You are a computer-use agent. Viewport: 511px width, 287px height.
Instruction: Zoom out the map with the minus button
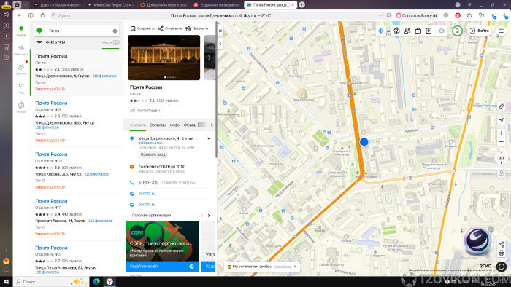click(502, 142)
